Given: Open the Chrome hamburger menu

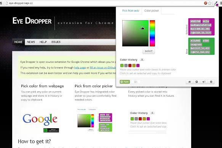Looking at the screenshot, I should click(x=221, y=3).
